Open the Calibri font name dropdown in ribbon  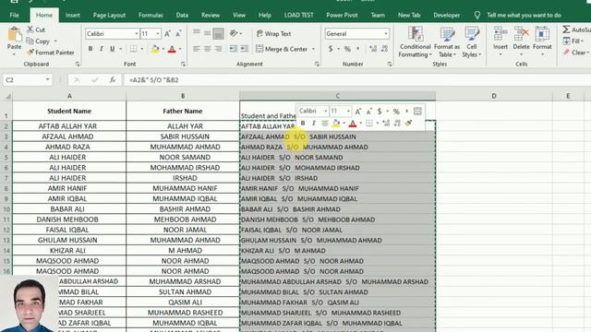(x=136, y=34)
